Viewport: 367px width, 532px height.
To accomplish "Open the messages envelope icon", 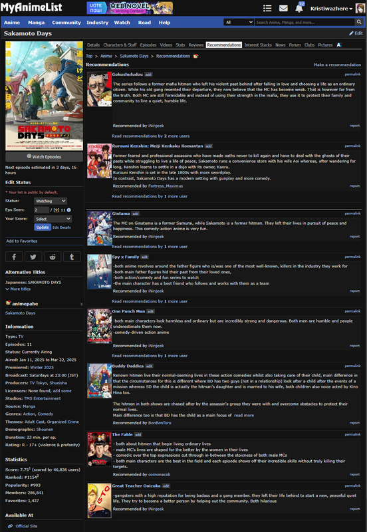I will click(283, 8).
